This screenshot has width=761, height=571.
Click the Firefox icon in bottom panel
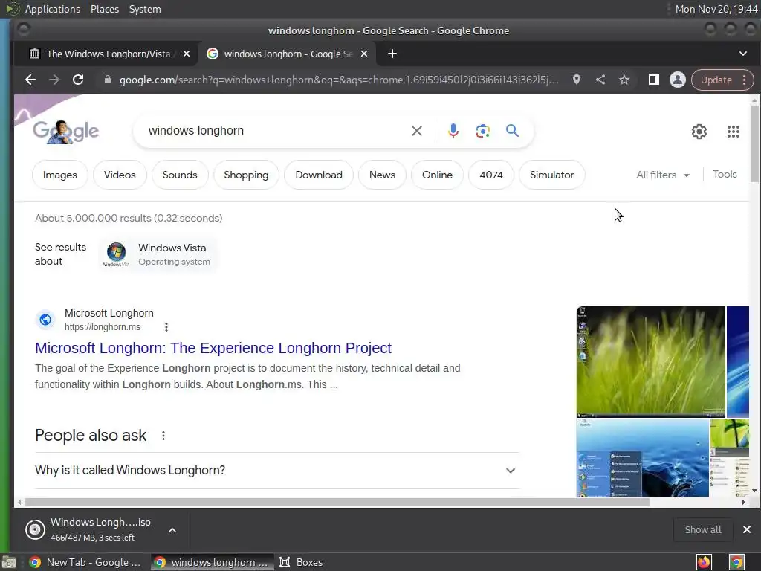tap(704, 562)
